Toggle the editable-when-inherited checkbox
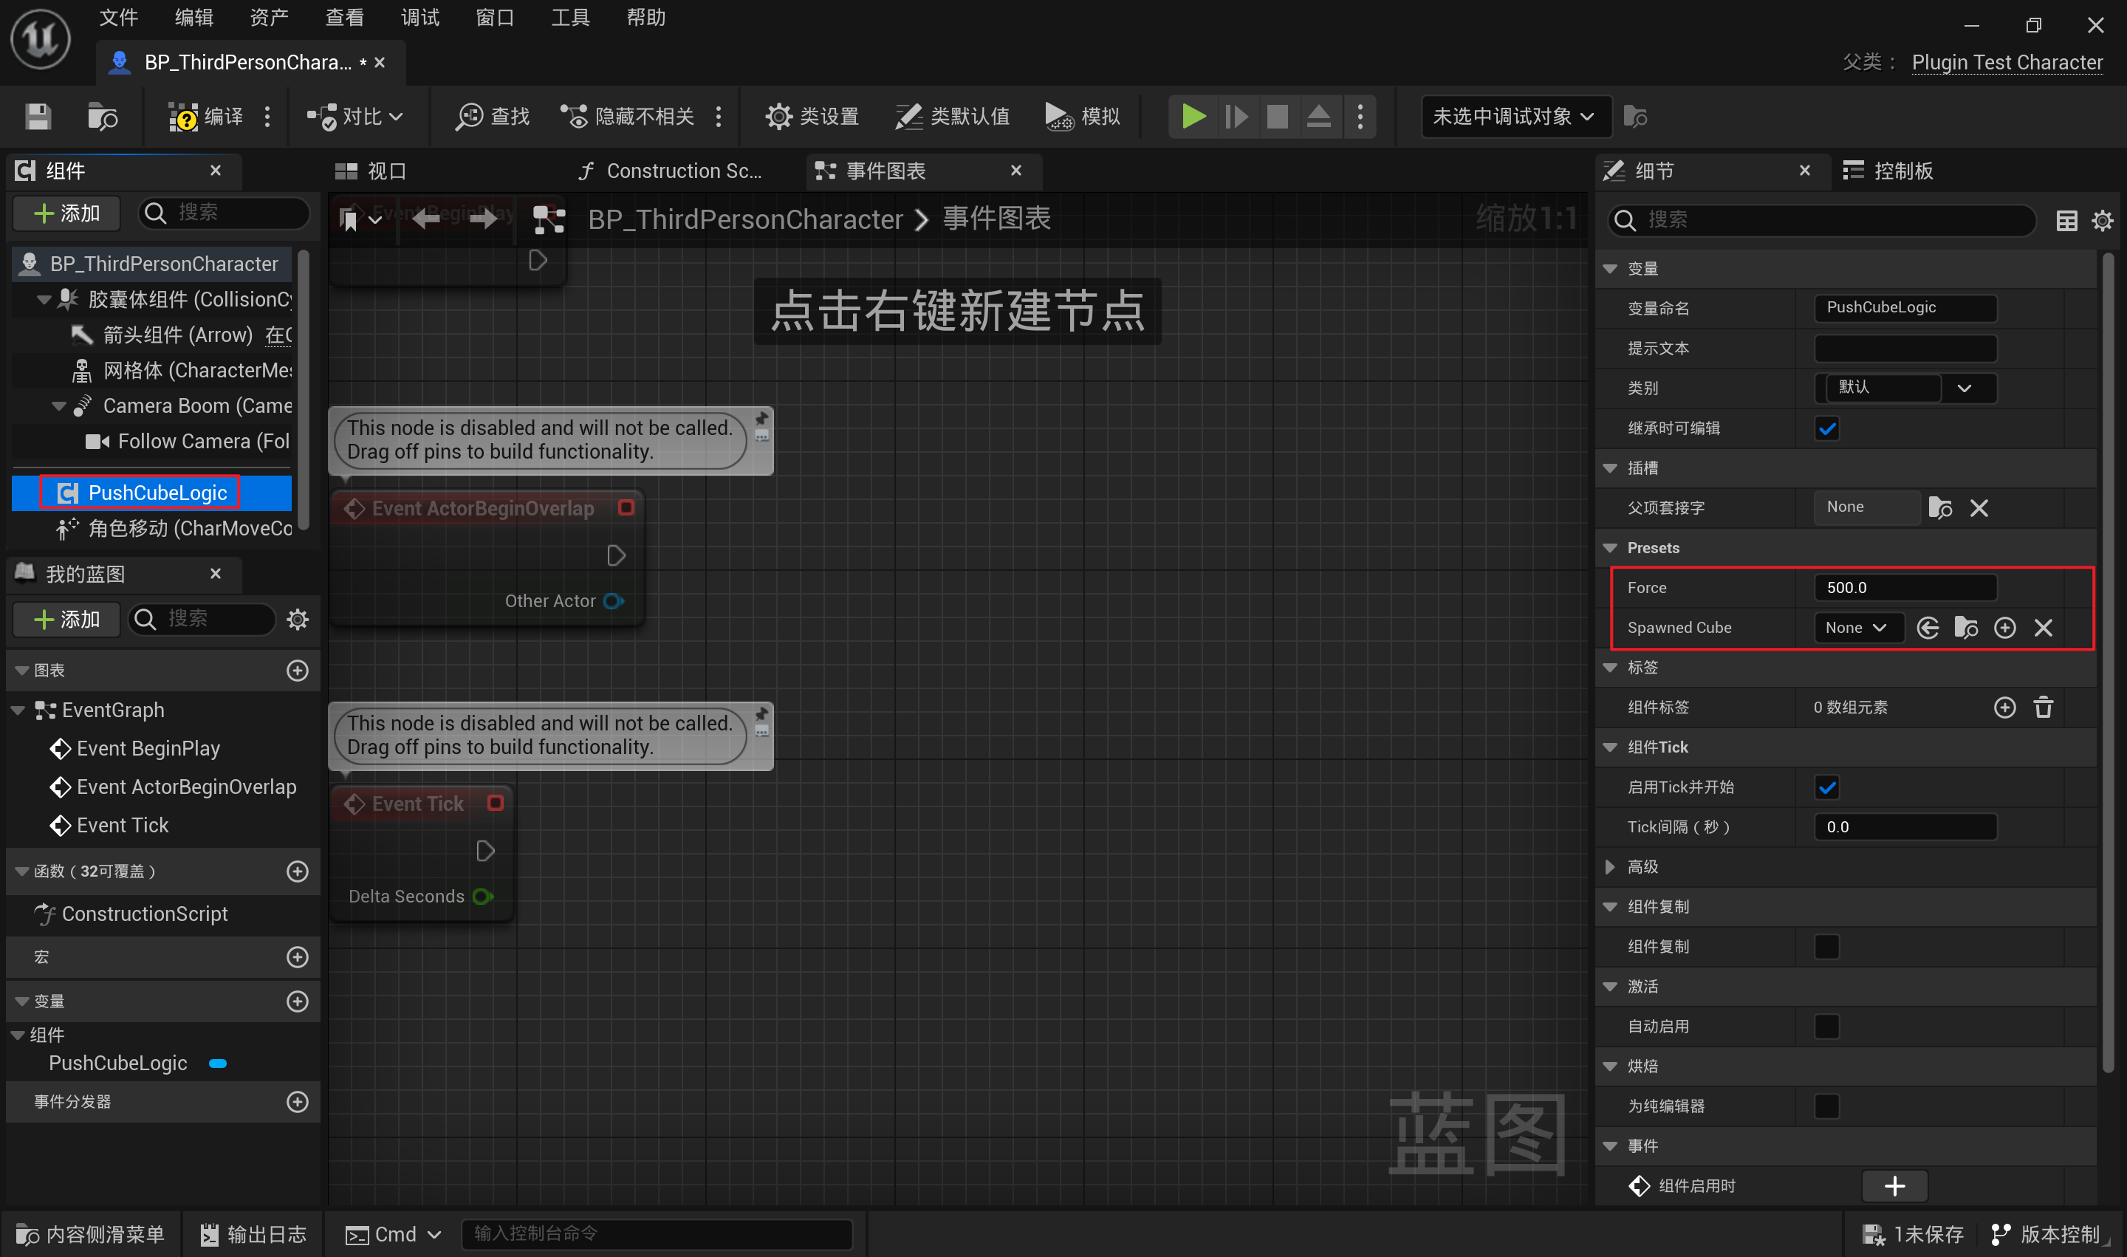This screenshot has width=2127, height=1257. (x=1826, y=428)
